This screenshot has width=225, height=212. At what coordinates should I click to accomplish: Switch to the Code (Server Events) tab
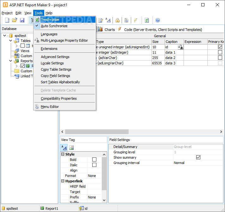point(160,30)
